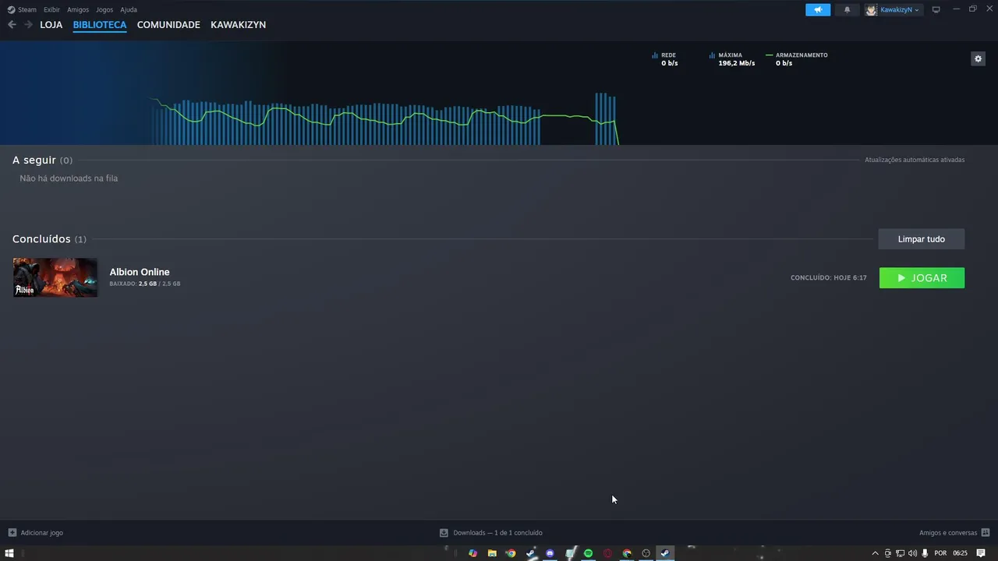Open Copilot from the taskbar
Screen dimensions: 998x561
pos(472,553)
